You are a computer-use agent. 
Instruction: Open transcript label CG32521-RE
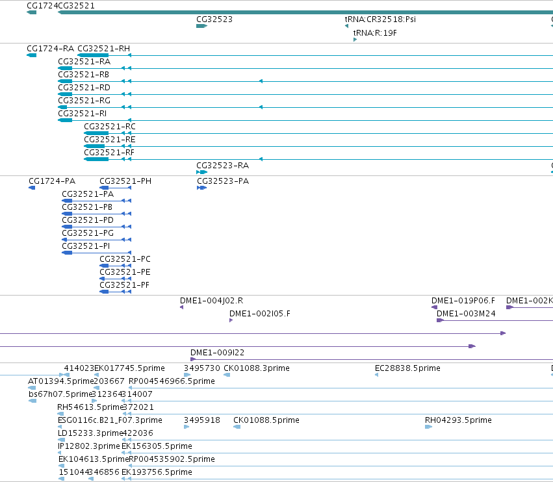click(x=110, y=140)
